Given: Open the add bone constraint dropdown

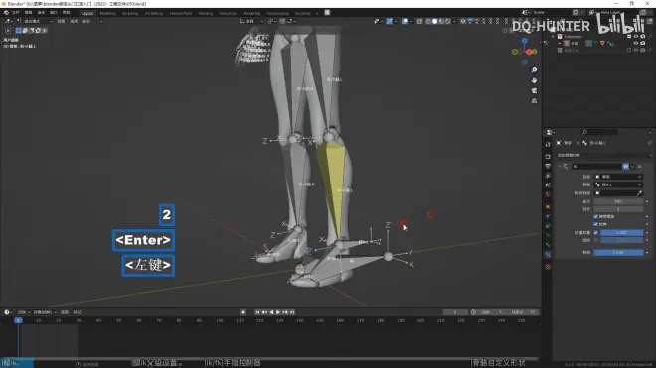Looking at the screenshot, I should point(604,155).
